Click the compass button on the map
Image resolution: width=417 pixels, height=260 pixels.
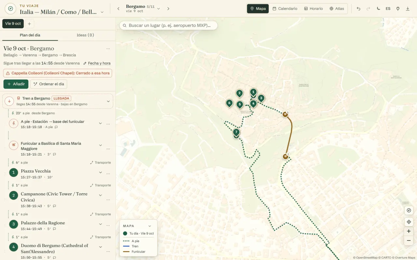[x=409, y=210]
